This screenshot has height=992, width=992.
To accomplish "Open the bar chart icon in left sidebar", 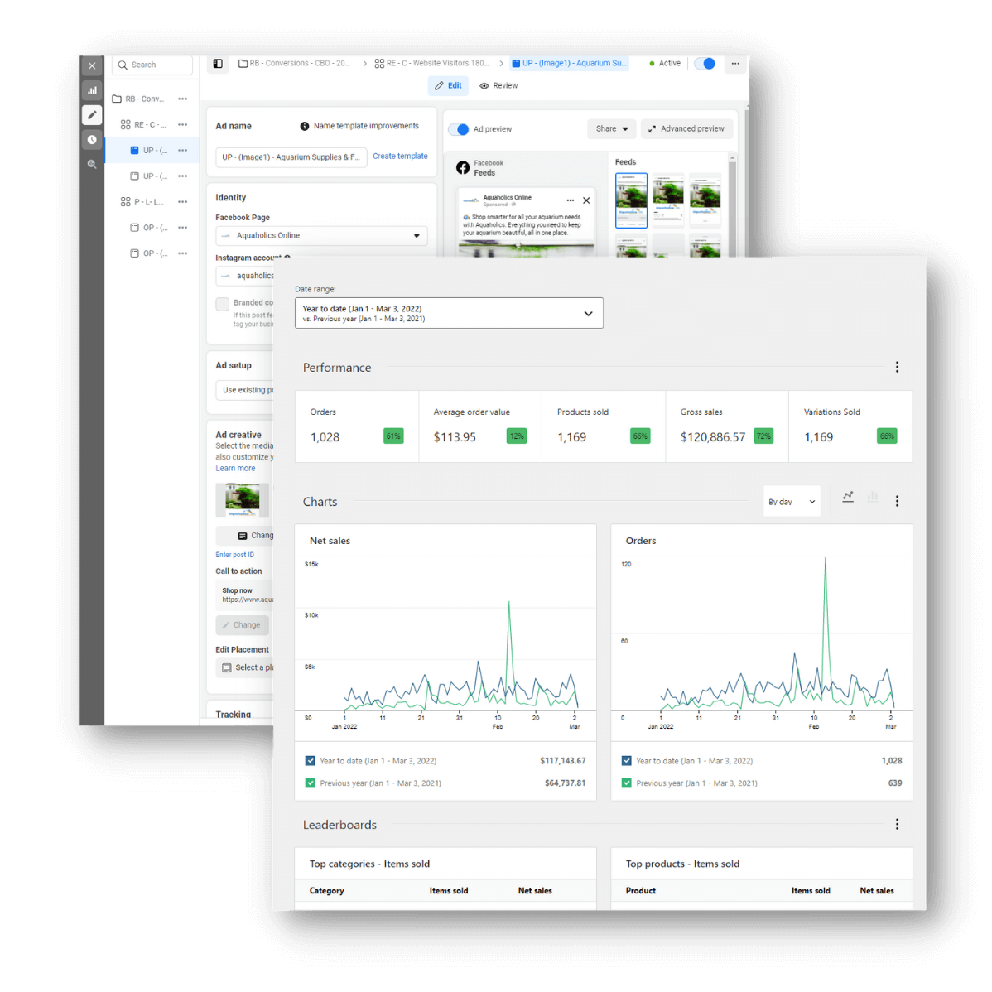I will (x=92, y=90).
